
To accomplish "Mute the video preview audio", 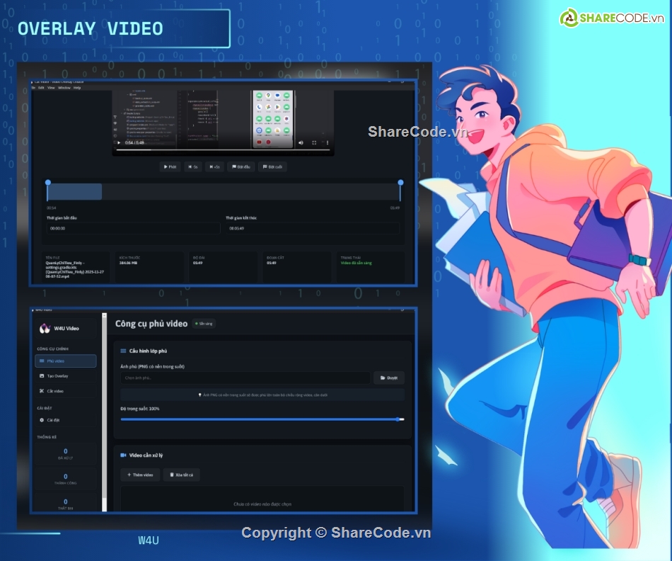I will click(300, 143).
